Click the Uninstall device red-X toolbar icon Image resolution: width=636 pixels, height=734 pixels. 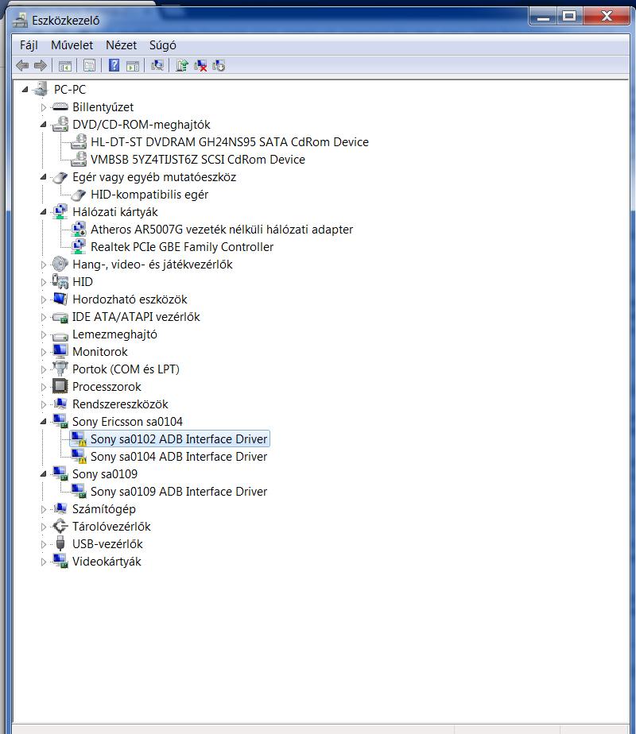(200, 65)
